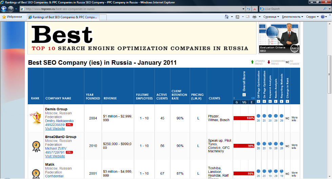
Task: Click the Overall Score info icon
Action: [x=244, y=95]
